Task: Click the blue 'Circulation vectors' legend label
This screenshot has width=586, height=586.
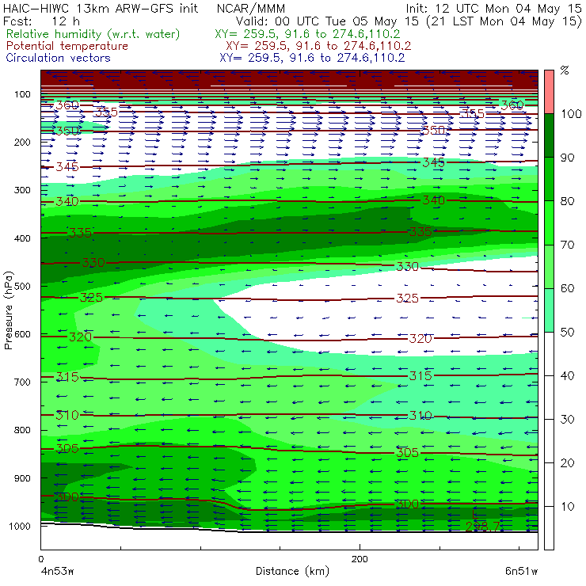Action: point(59,58)
